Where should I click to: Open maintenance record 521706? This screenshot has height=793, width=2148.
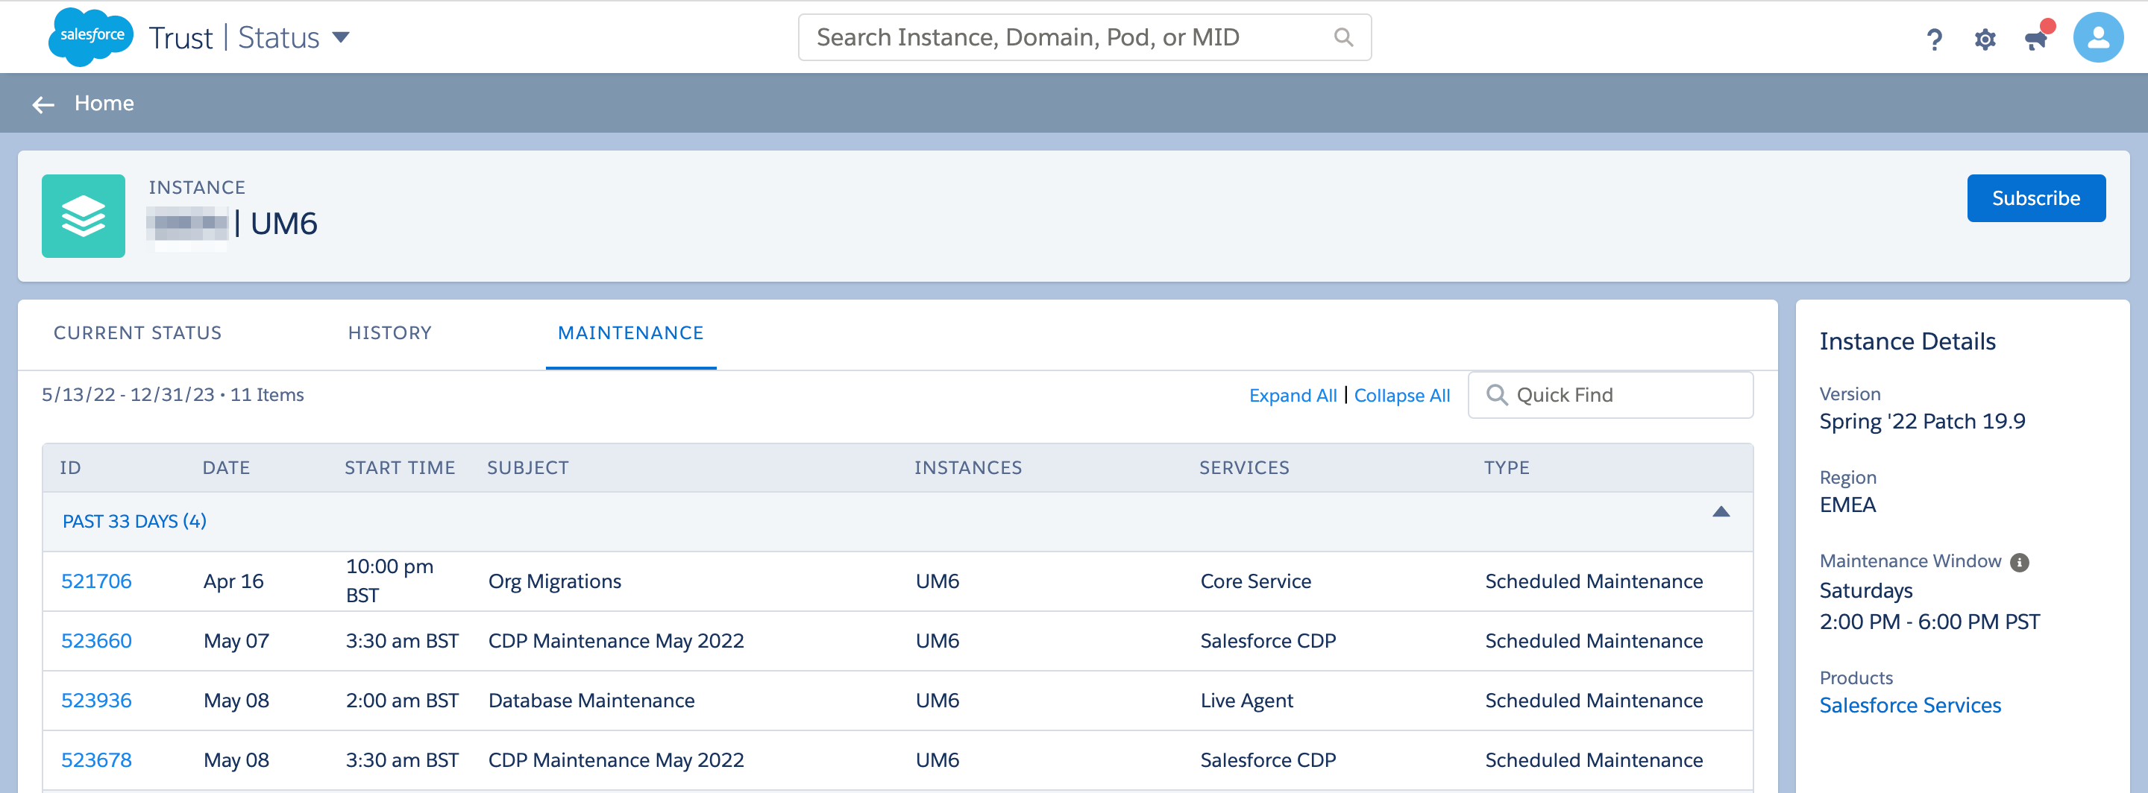click(97, 581)
